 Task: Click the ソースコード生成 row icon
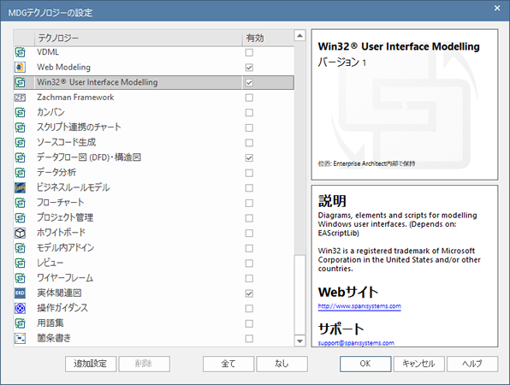[x=21, y=142]
